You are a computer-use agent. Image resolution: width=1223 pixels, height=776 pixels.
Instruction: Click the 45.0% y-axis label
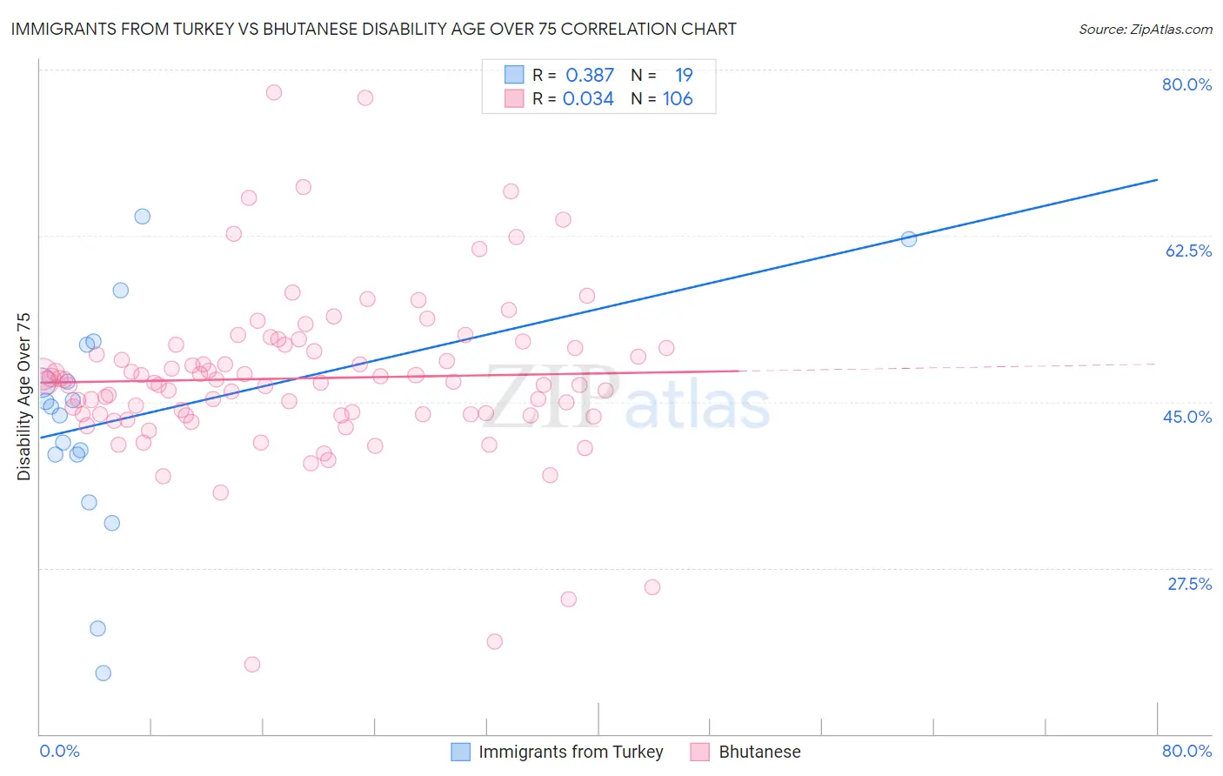pos(1186,417)
